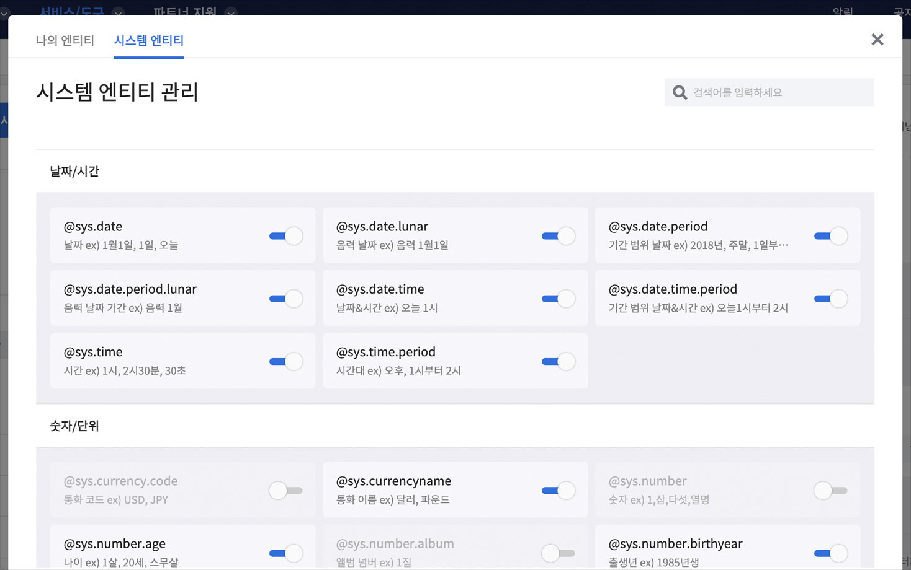Disable the @sys.date toggle
The image size is (911, 570).
[x=285, y=236]
